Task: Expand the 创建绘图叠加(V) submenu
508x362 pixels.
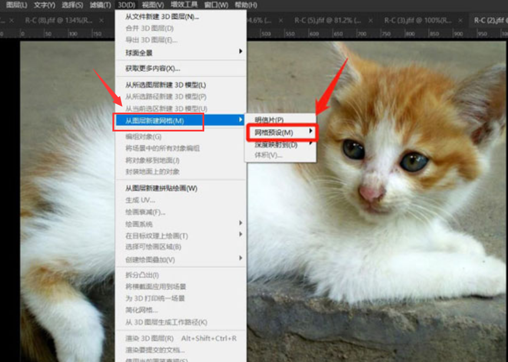Action: coord(181,259)
